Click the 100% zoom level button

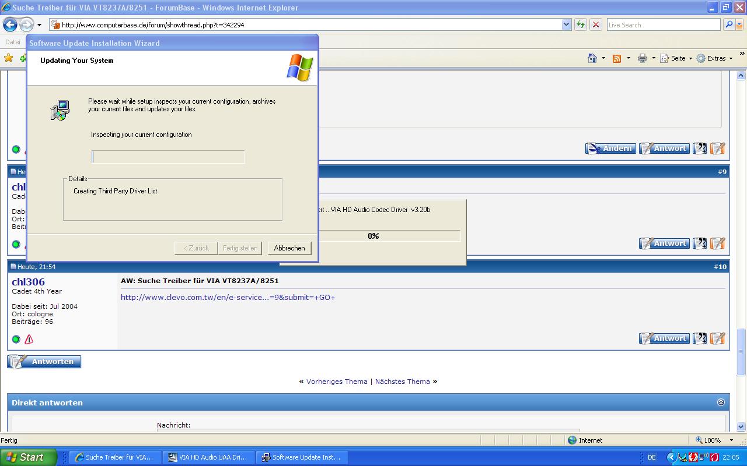[x=708, y=440]
